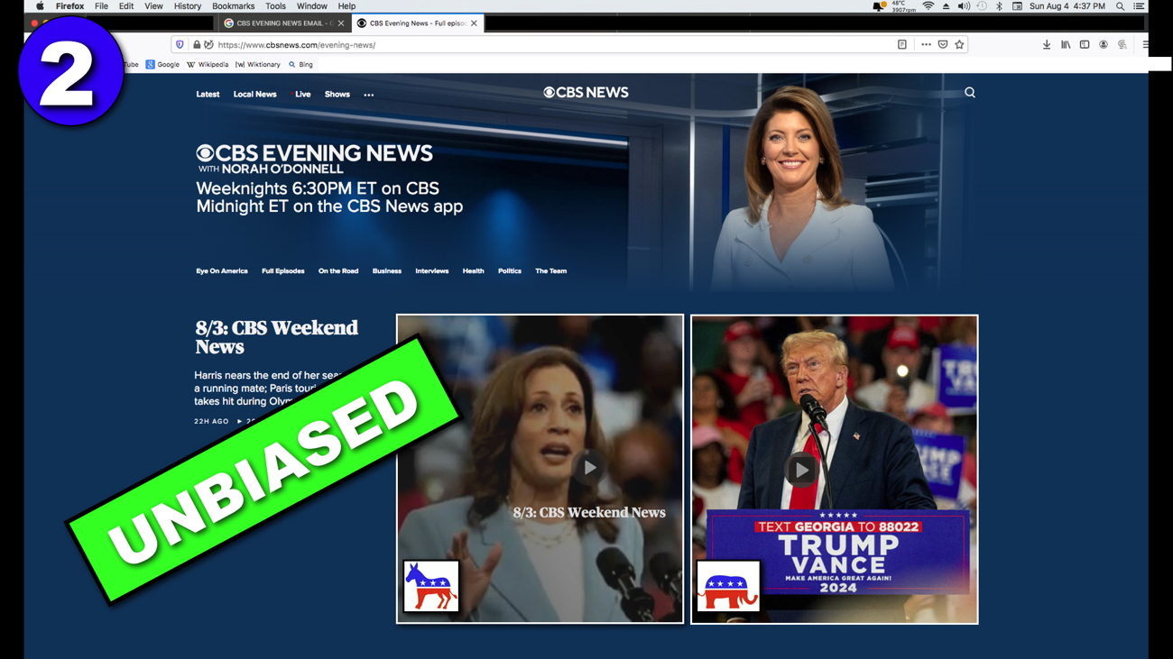This screenshot has width=1173, height=659.
Task: Open the On the Road section
Action: tap(338, 271)
